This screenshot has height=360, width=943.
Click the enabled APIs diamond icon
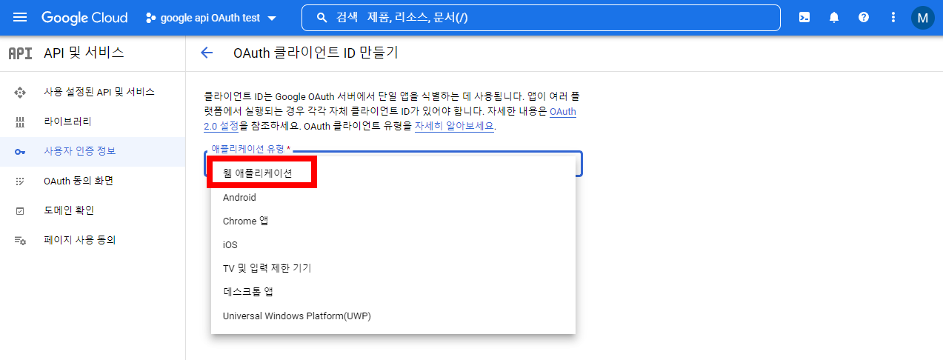[20, 93]
